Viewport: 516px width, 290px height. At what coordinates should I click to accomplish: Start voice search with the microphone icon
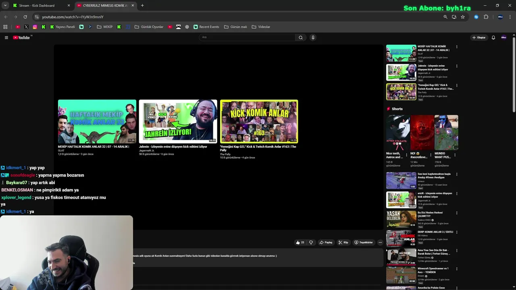[x=313, y=37]
